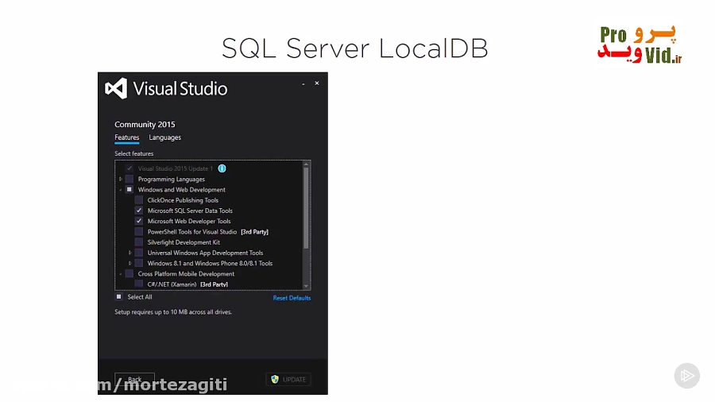Check Windows 8.1 and Windows Phone Tools
This screenshot has width=715, height=402.
pos(139,263)
